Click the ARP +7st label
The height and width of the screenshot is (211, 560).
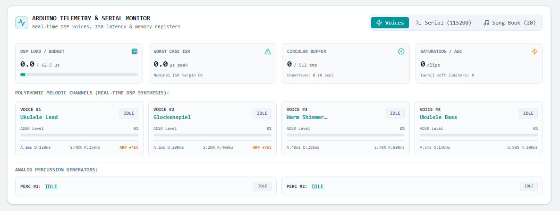coord(263,147)
